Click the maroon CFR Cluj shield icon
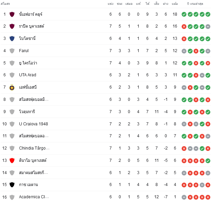Screen dimensions: 212x201 tap(12, 14)
